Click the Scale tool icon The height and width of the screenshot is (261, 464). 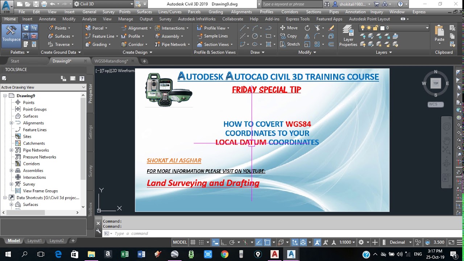pos(307,44)
